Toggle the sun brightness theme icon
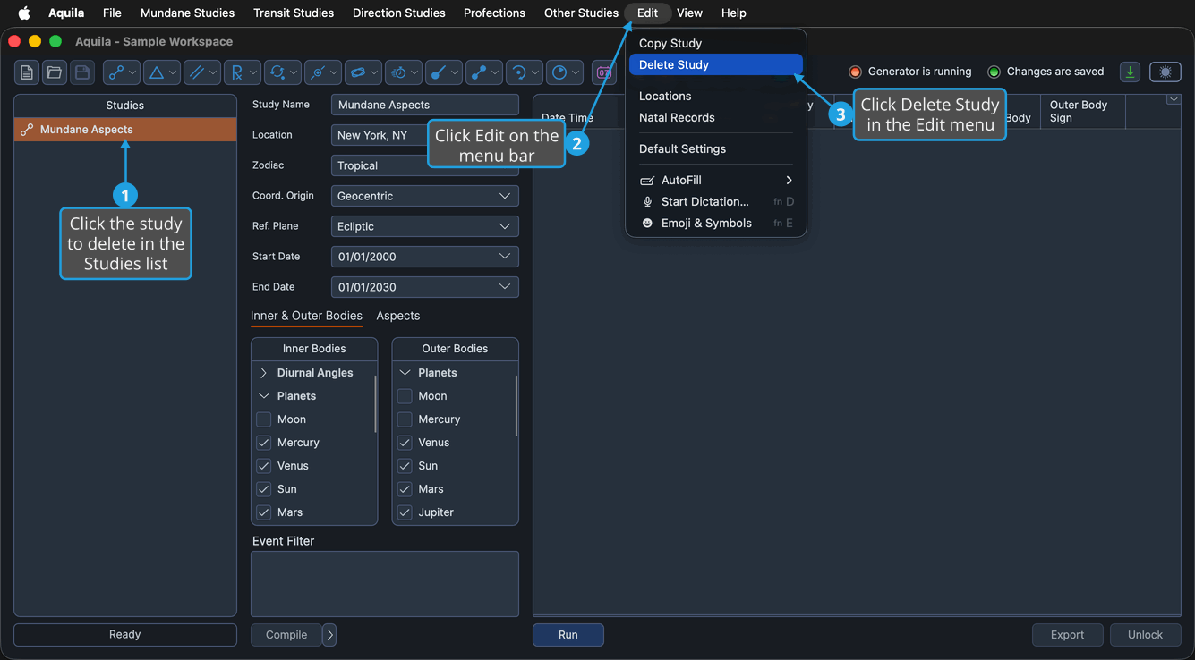The height and width of the screenshot is (660, 1195). click(1165, 72)
